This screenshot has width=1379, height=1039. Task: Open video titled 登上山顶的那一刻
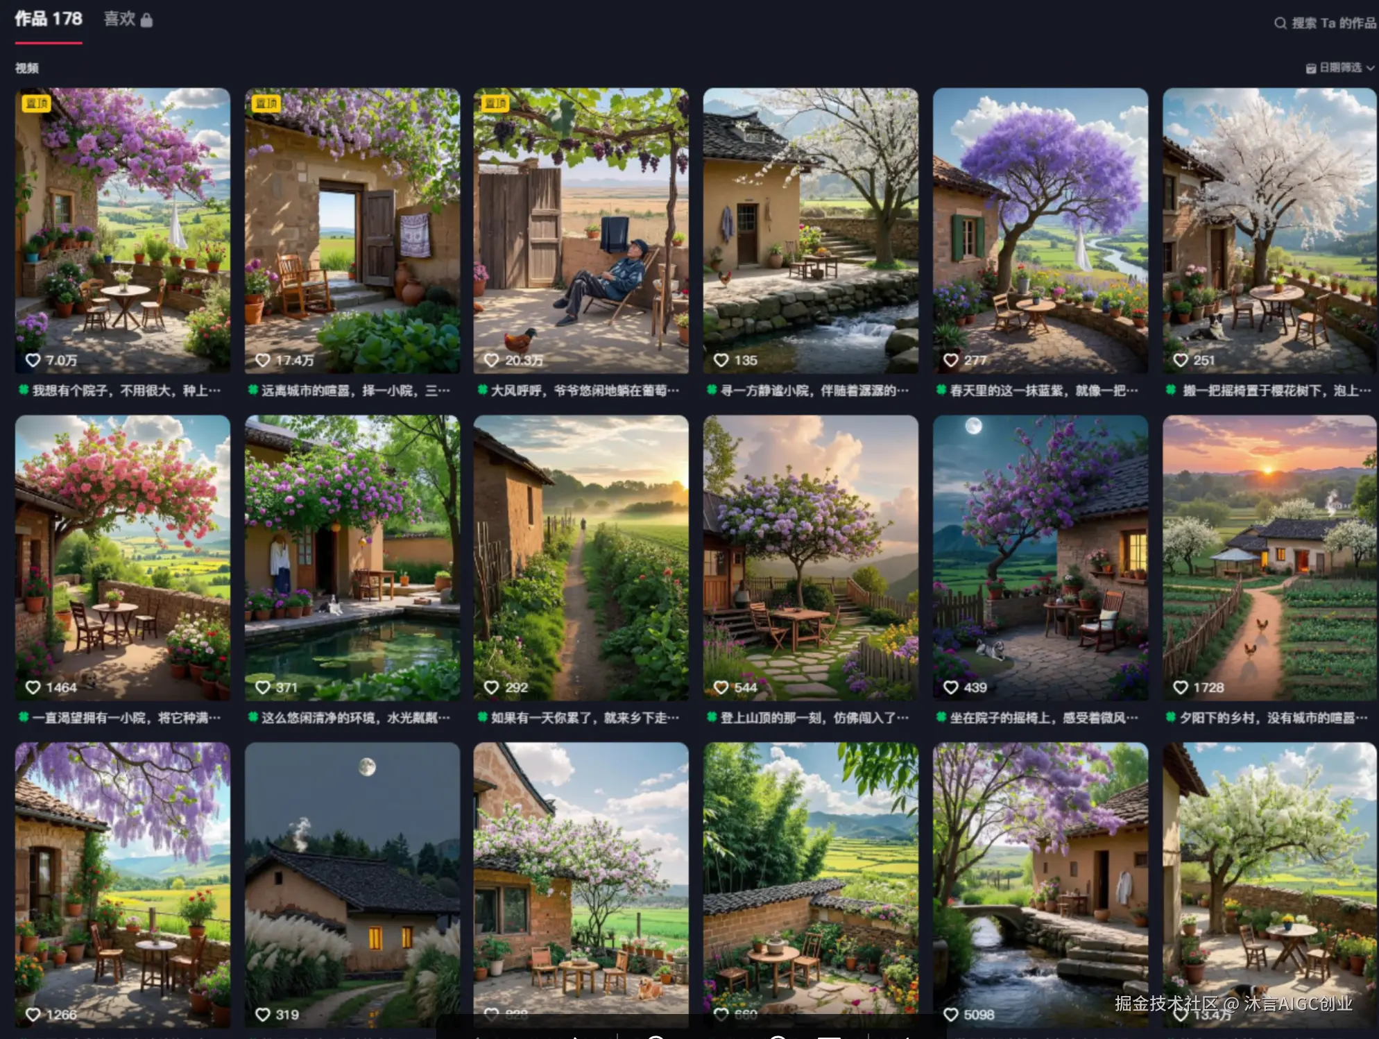(x=809, y=717)
